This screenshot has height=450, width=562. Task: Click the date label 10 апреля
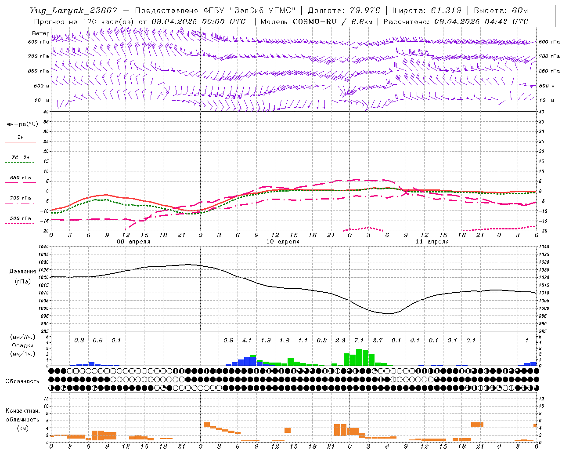tap(283, 242)
